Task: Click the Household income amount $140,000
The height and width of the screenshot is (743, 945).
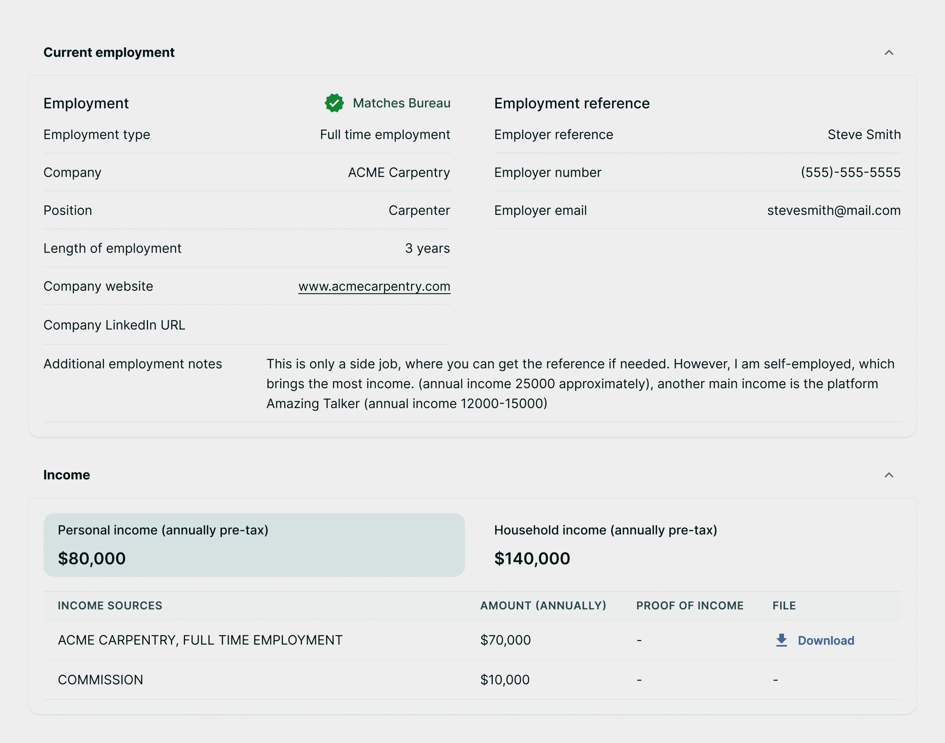Action: (x=532, y=559)
